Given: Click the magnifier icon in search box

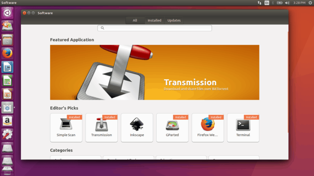Looking at the screenshot, I should coord(102,28).
